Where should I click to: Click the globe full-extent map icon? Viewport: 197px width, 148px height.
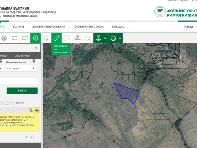click(x=4, y=38)
